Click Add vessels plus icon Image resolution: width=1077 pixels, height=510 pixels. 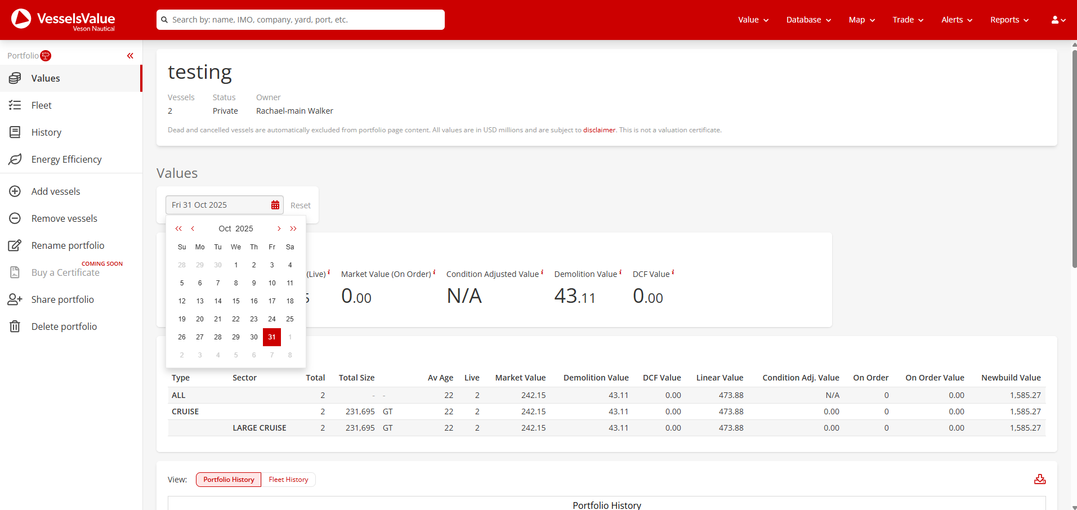pos(15,191)
